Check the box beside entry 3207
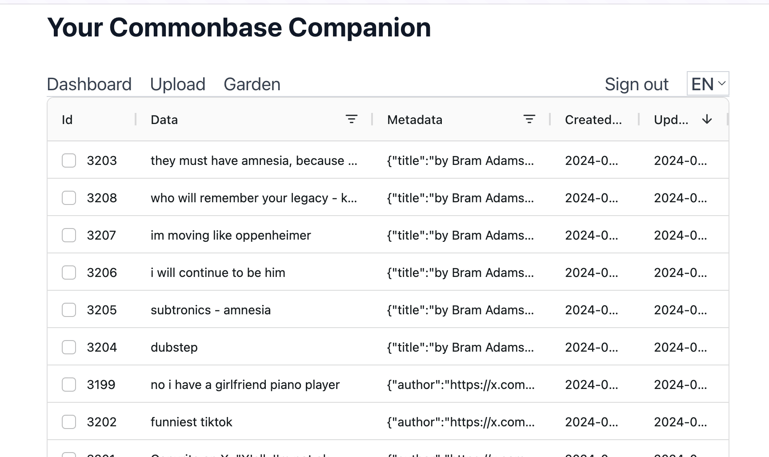The width and height of the screenshot is (769, 457). (x=69, y=235)
